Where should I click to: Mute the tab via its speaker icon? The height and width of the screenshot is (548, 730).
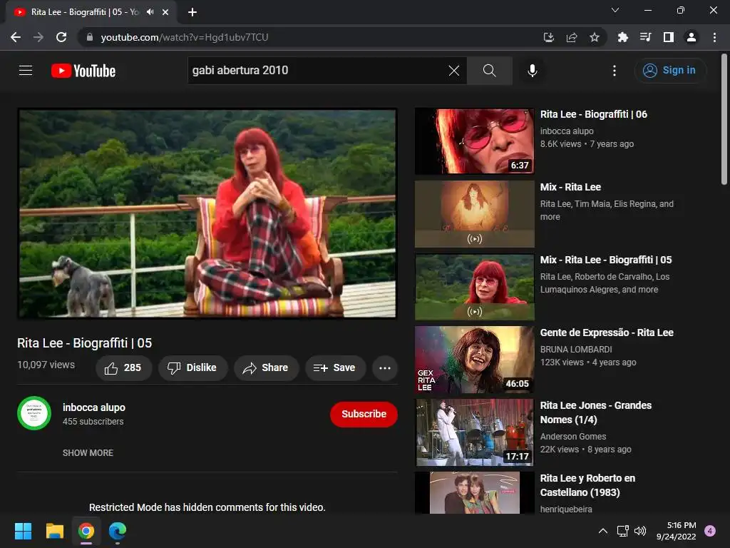click(150, 12)
